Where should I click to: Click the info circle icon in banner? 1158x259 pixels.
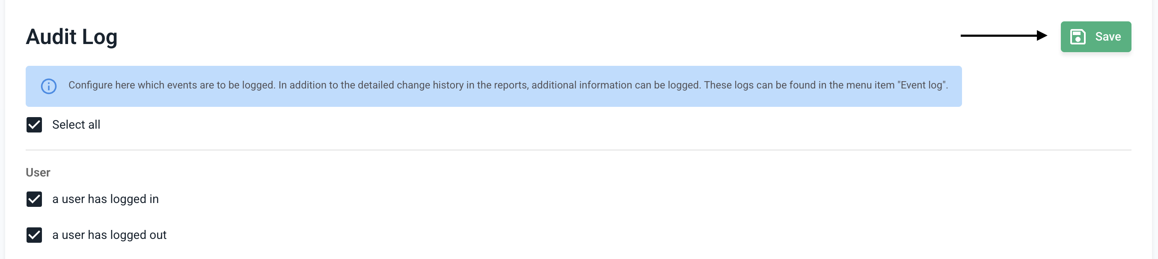tap(48, 86)
